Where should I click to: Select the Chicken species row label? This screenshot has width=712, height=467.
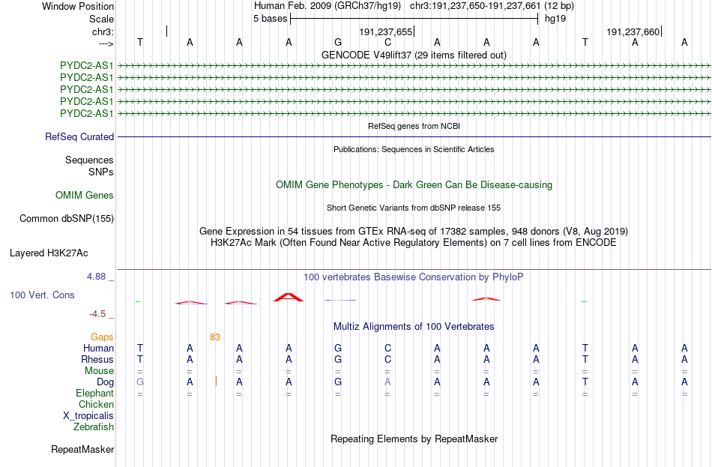click(x=96, y=404)
